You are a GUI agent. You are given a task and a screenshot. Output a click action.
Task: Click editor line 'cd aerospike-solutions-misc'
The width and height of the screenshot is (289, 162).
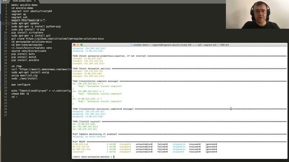(x=32, y=42)
